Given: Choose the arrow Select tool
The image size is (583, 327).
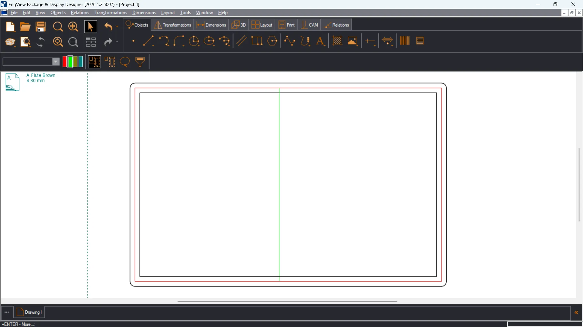Looking at the screenshot, I should (90, 27).
